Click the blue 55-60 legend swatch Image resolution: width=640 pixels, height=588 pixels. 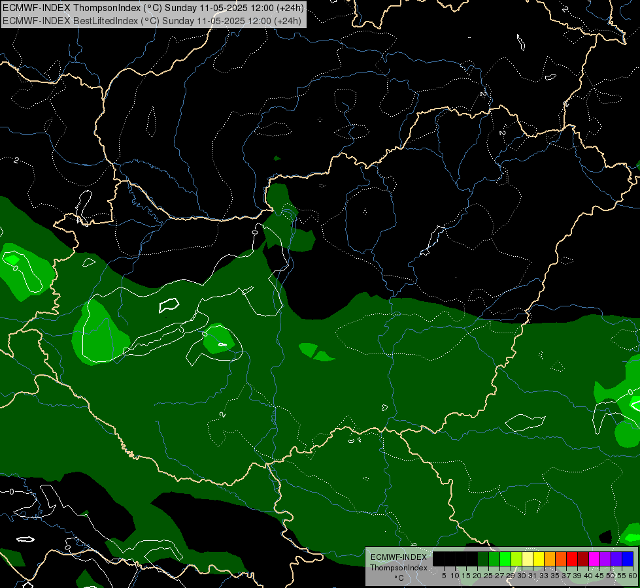(628, 559)
